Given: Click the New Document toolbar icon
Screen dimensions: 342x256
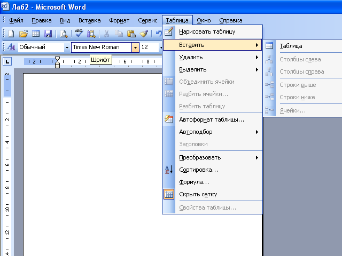Looking at the screenshot, I should pos(11,34).
